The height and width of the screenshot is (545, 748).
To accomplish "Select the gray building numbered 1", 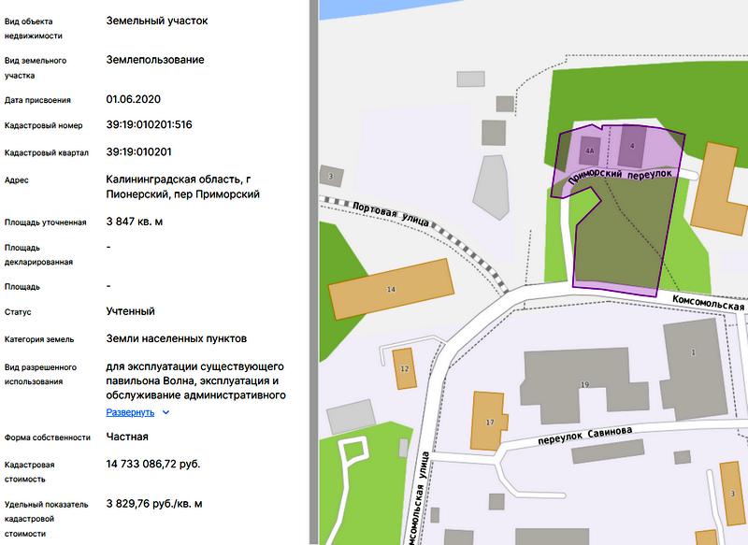I will [693, 351].
